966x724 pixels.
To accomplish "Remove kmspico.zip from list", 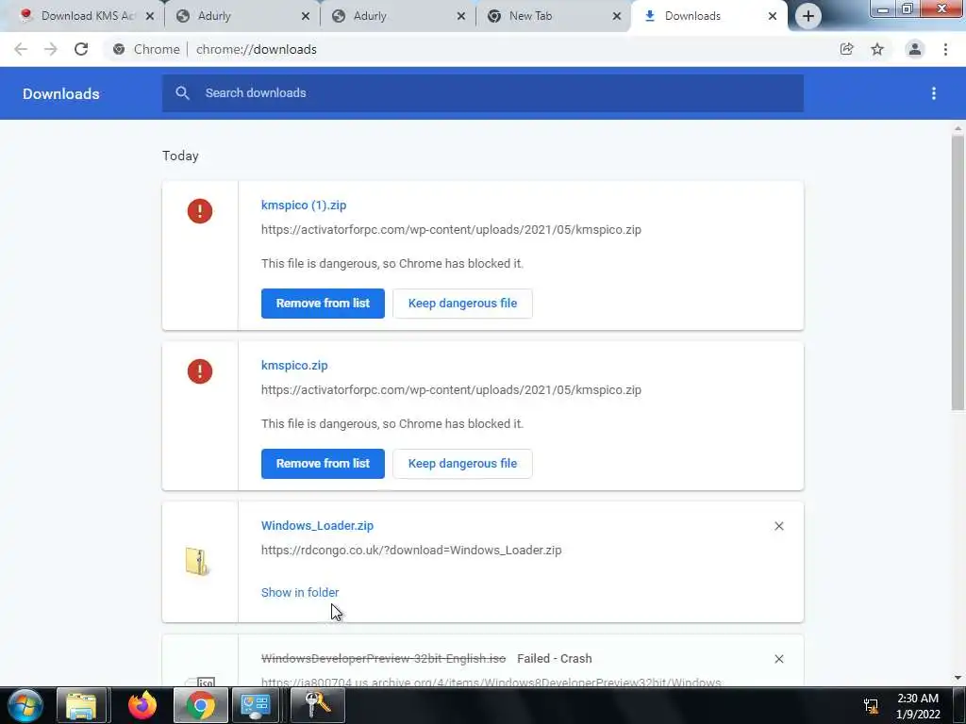I will 323,464.
